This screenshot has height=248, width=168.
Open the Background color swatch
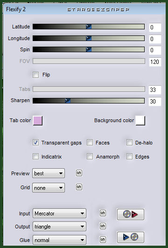140,121
